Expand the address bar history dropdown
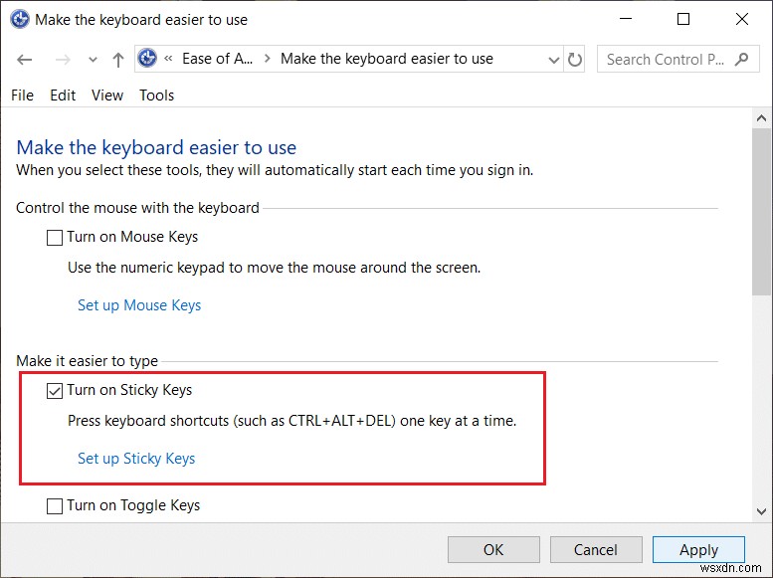This screenshot has width=773, height=578. coord(554,60)
